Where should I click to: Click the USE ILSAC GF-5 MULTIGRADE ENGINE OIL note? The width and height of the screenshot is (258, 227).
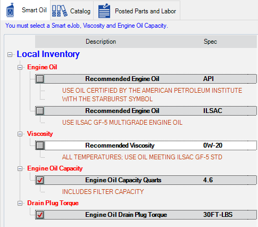(x=122, y=123)
